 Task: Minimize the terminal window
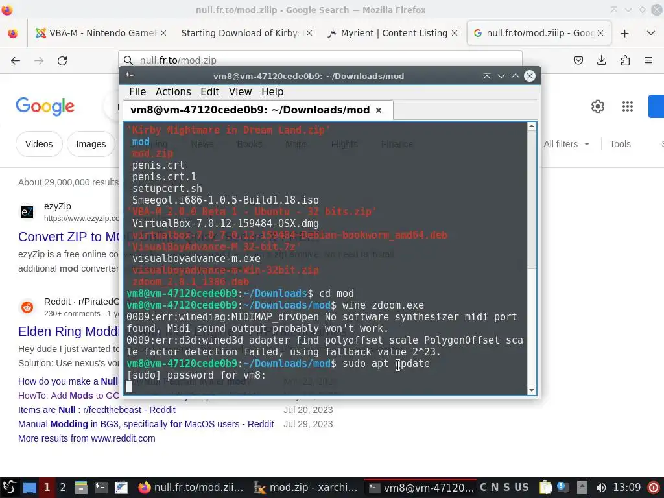coord(501,76)
